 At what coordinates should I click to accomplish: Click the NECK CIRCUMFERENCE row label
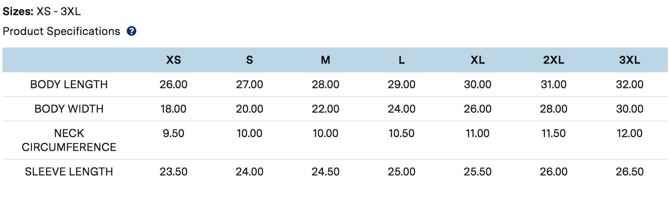click(x=69, y=140)
